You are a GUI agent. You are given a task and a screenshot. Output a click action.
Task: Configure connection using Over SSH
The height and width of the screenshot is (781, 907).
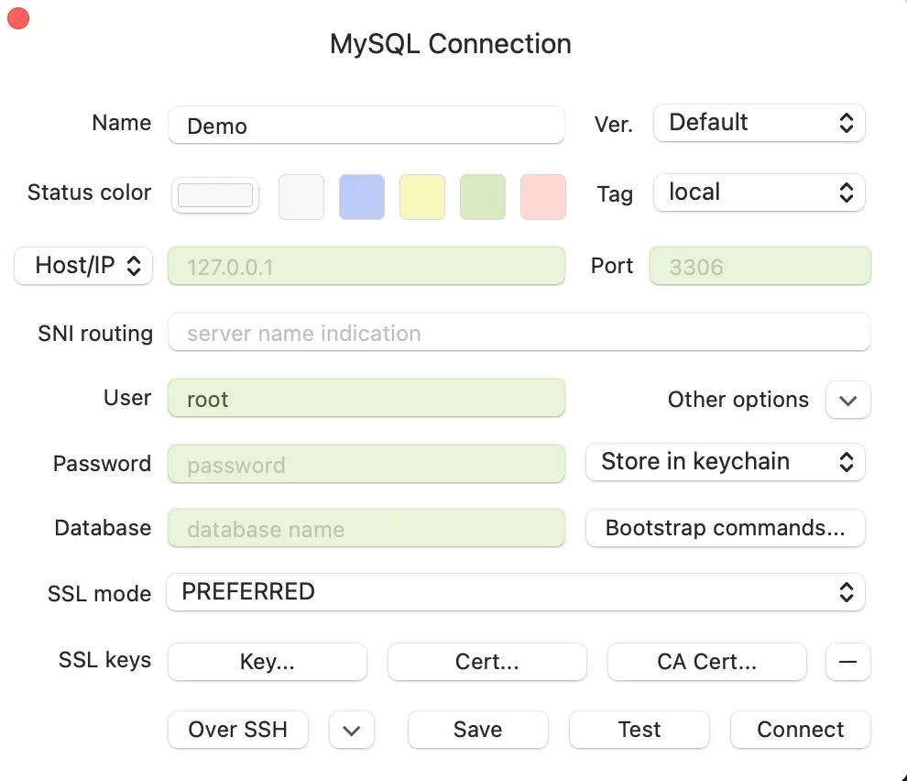point(237,730)
